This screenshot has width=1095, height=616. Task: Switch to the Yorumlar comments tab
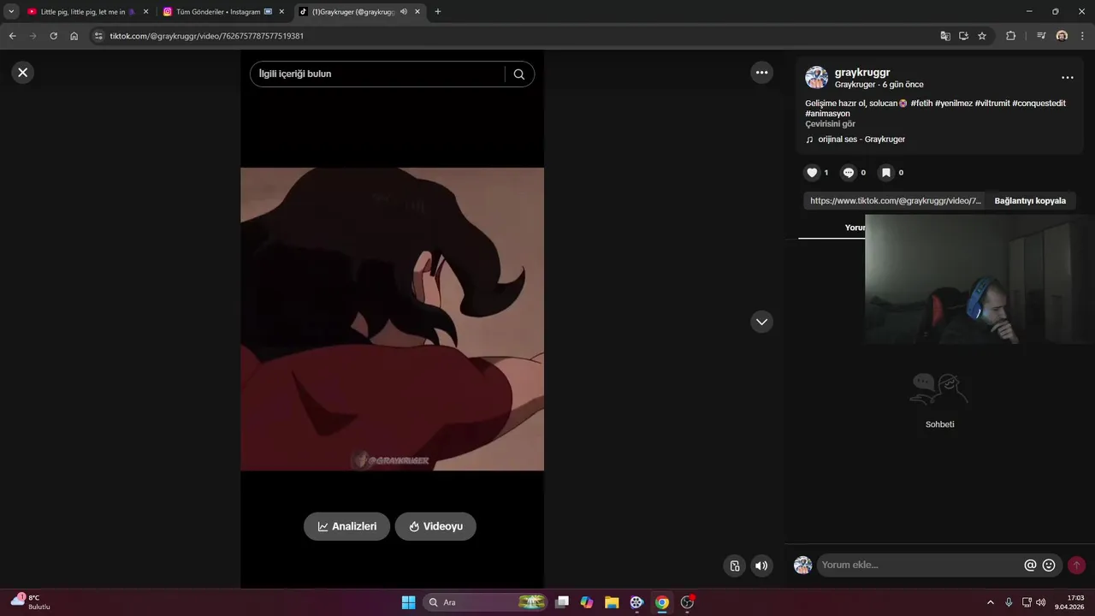855,228
